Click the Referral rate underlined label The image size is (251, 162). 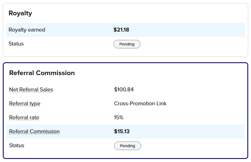[24, 117]
